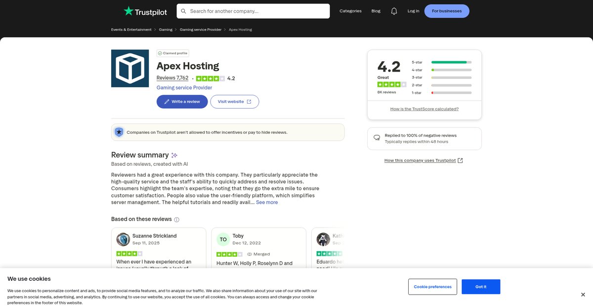Go to the Gaming breadcrumb
Screen dimensions: 593x306
[x=166, y=30]
